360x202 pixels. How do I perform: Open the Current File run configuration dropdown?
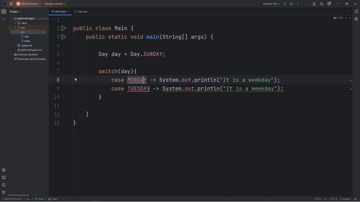[x=271, y=4]
